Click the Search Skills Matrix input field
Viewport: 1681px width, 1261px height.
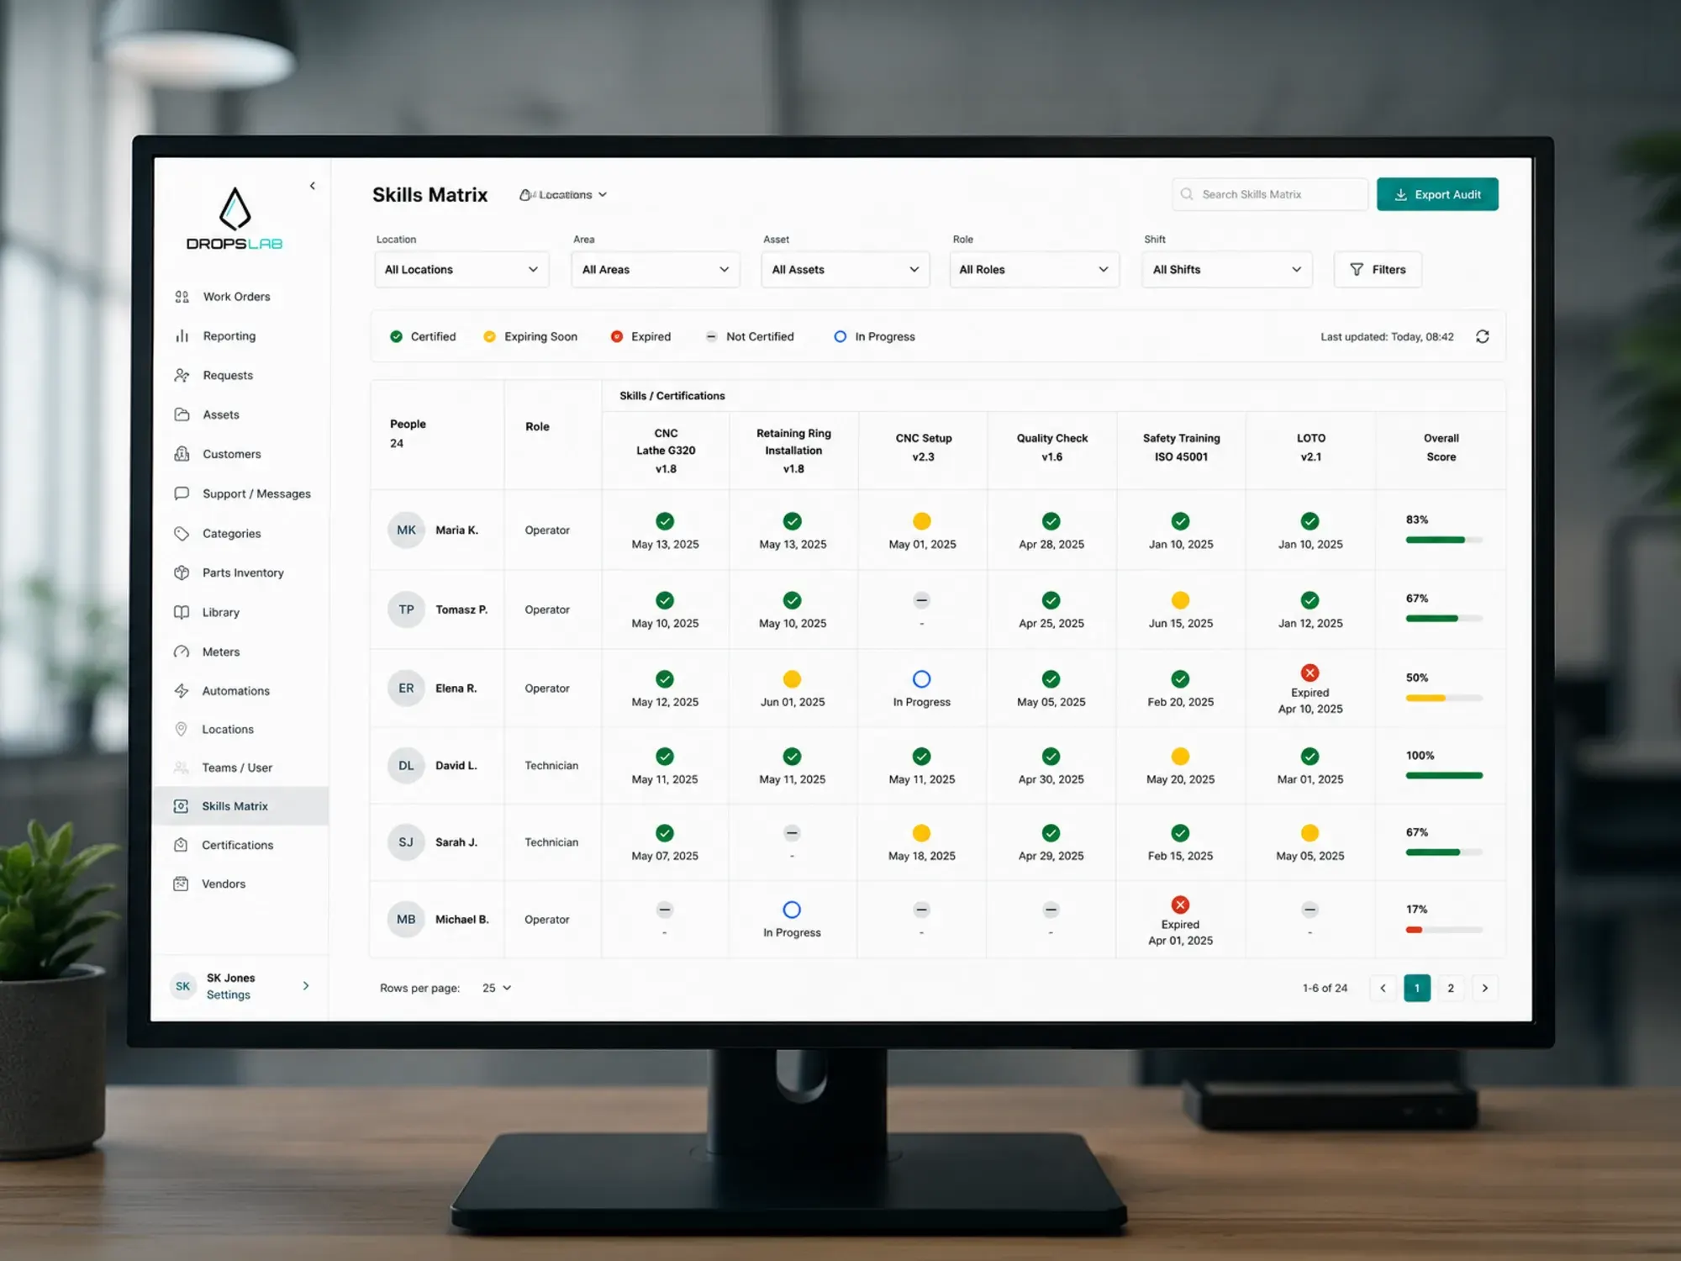click(x=1269, y=194)
